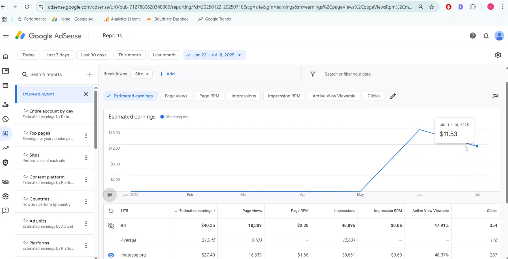508x259 pixels.
Task: Toggle visibility of All row
Action: pos(111,226)
